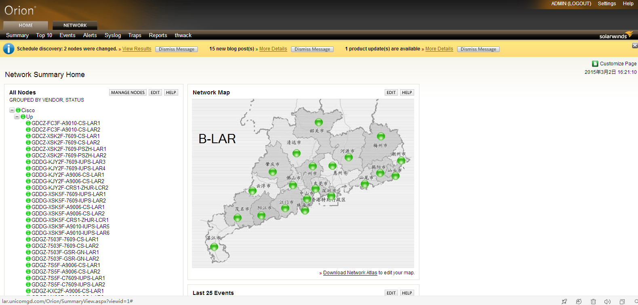638x305 pixels.
Task: Click the Zhaoqing (肇庆市) status node
Action: [x=273, y=172]
